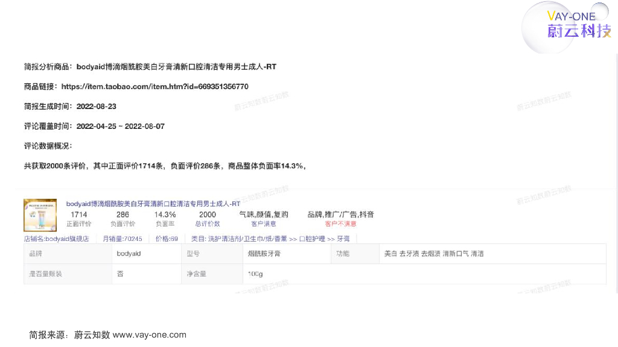The width and height of the screenshot is (618, 347).
Task: Click the bodyaid brand value cell
Action: [x=147, y=254]
